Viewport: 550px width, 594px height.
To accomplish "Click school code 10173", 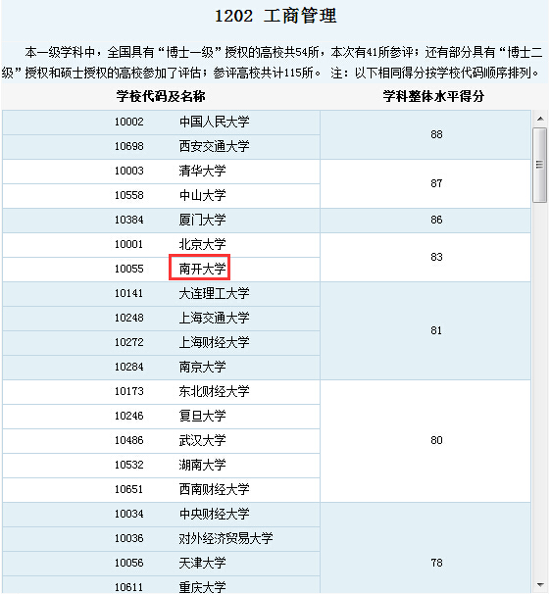I will 129,391.
